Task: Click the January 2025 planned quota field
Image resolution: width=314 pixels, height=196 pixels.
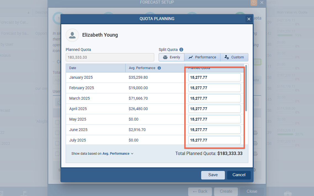Action: (214, 78)
